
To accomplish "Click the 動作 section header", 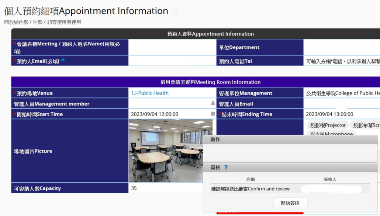I will [290, 140].
